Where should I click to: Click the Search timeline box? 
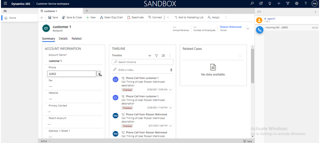[x=142, y=62]
